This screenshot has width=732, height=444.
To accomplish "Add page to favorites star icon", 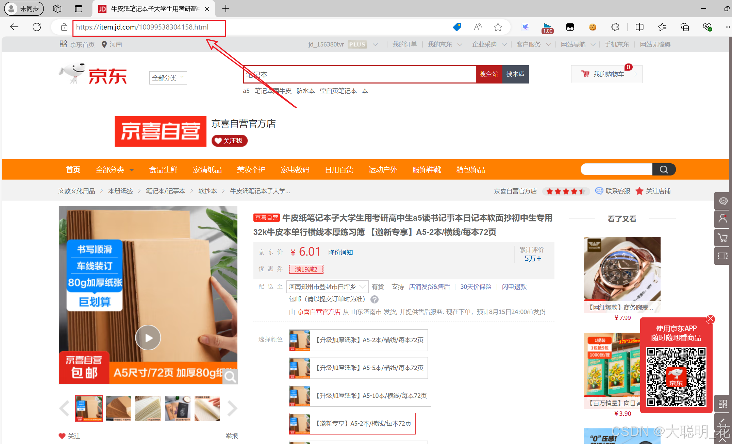I will point(498,27).
